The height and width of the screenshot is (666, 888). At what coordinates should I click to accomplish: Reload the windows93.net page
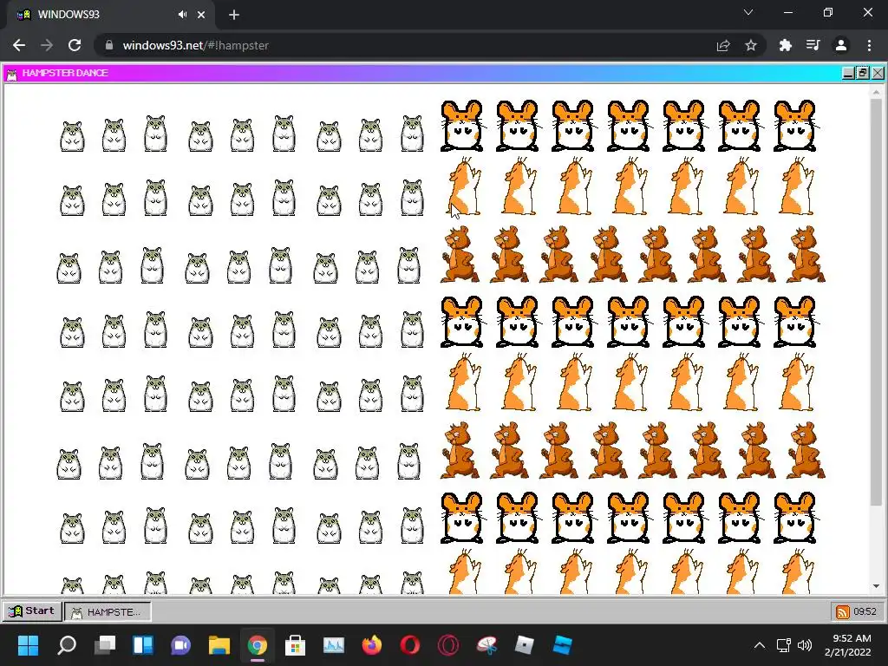75,45
